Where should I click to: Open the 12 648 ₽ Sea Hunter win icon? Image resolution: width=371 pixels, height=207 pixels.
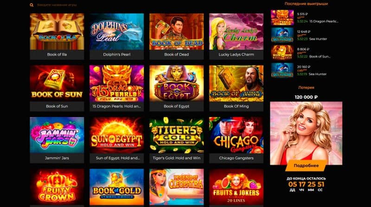coord(282,35)
